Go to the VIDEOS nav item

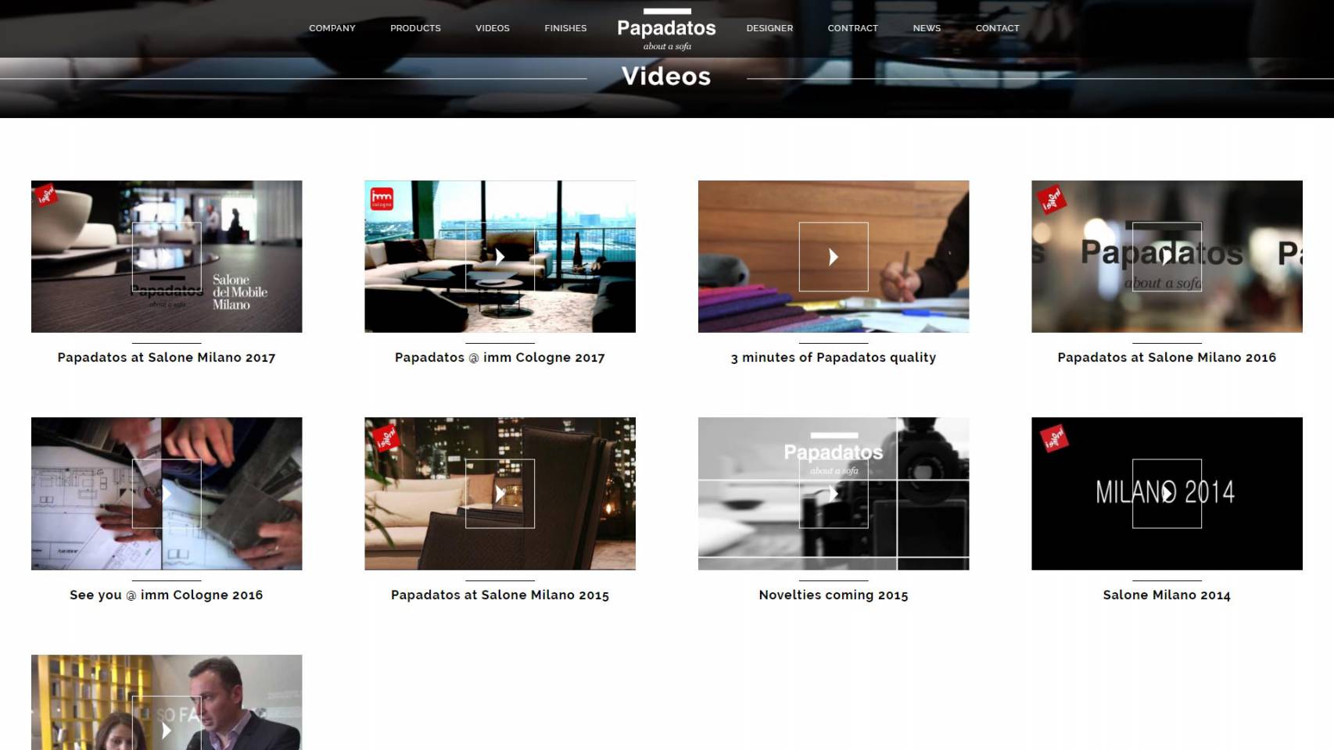pos(492,28)
